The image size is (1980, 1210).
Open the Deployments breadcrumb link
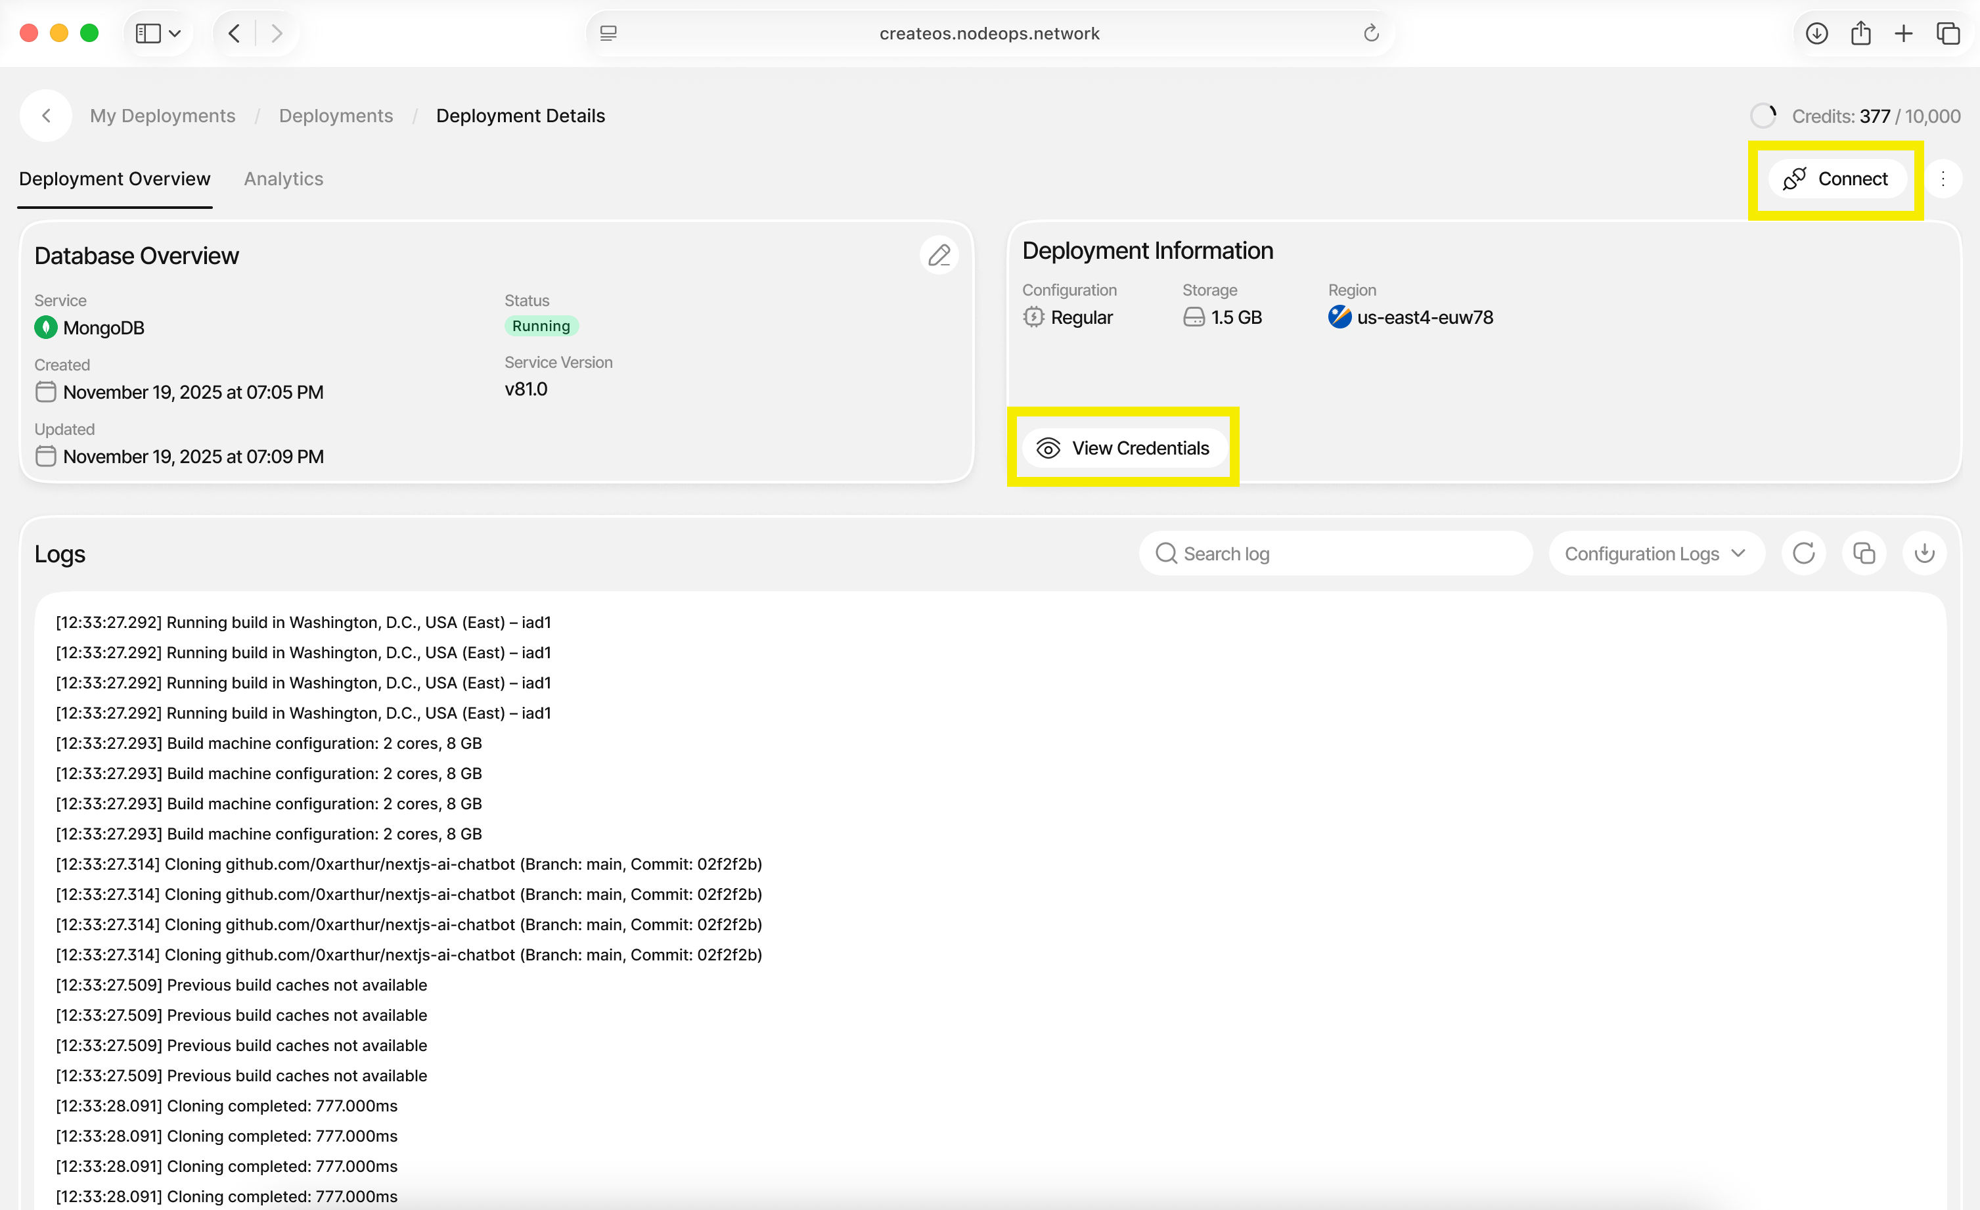[335, 116]
